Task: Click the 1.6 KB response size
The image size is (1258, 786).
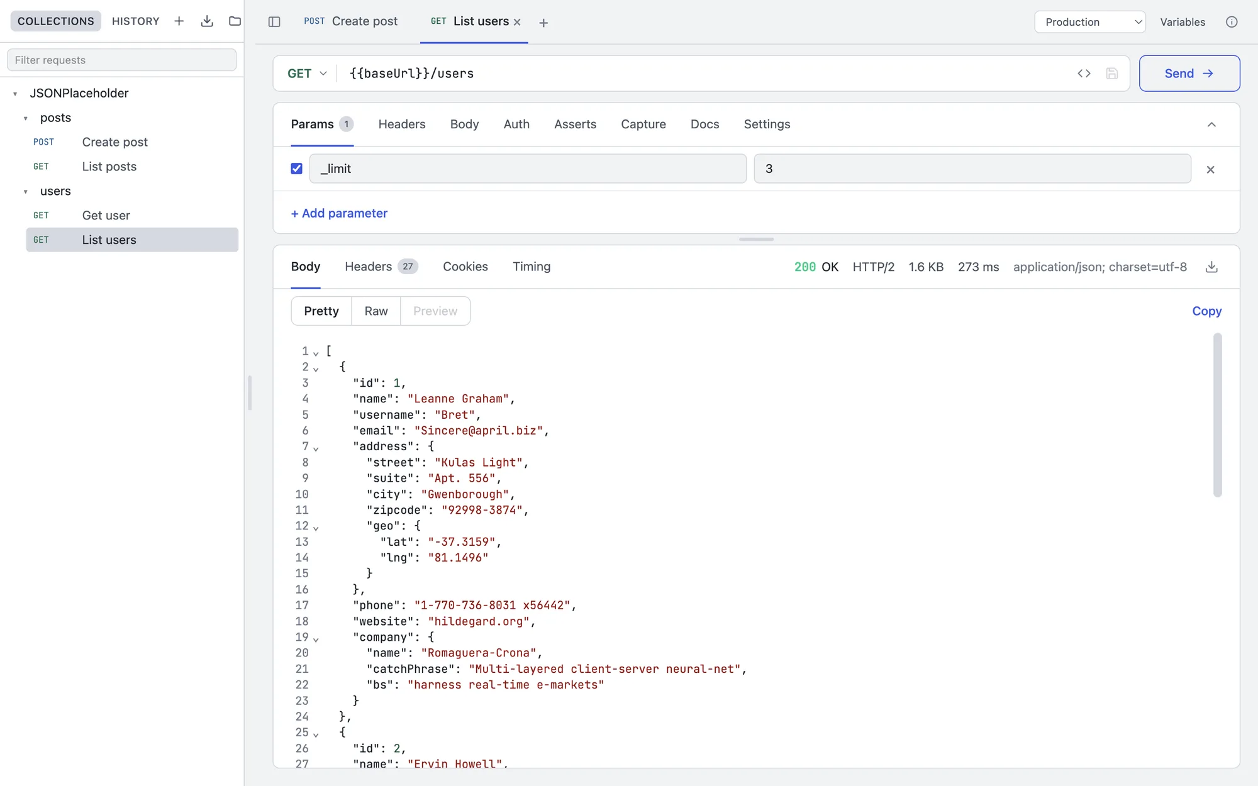Action: click(926, 267)
